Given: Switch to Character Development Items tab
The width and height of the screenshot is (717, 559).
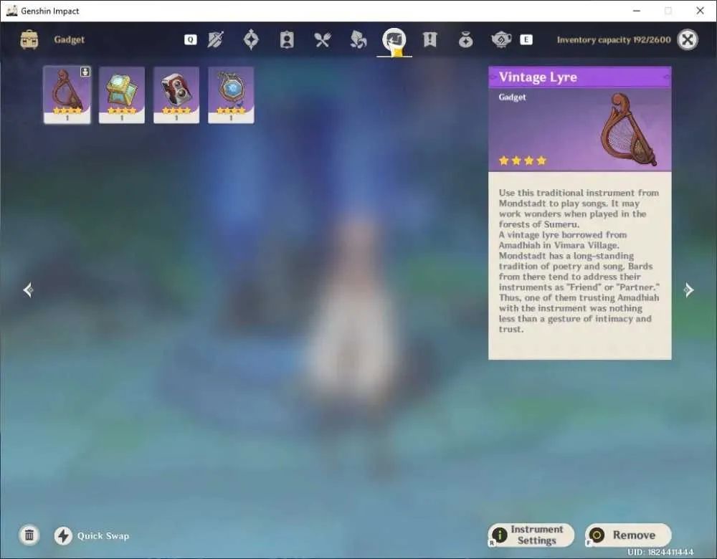Looking at the screenshot, I should [287, 39].
